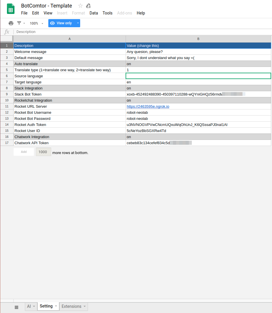272x313 pixels.
Task: Open the ngrok.io Rocket URL link
Action: click(148, 106)
